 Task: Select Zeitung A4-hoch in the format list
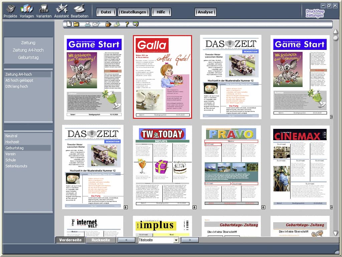click(x=28, y=74)
